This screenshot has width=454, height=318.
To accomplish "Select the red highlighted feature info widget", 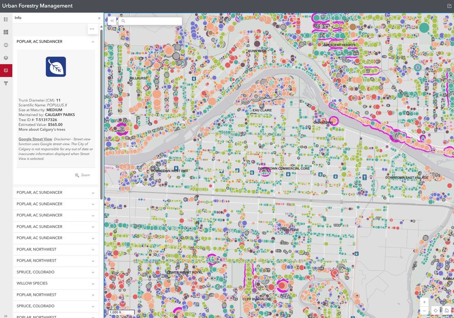I will [x=6, y=70].
